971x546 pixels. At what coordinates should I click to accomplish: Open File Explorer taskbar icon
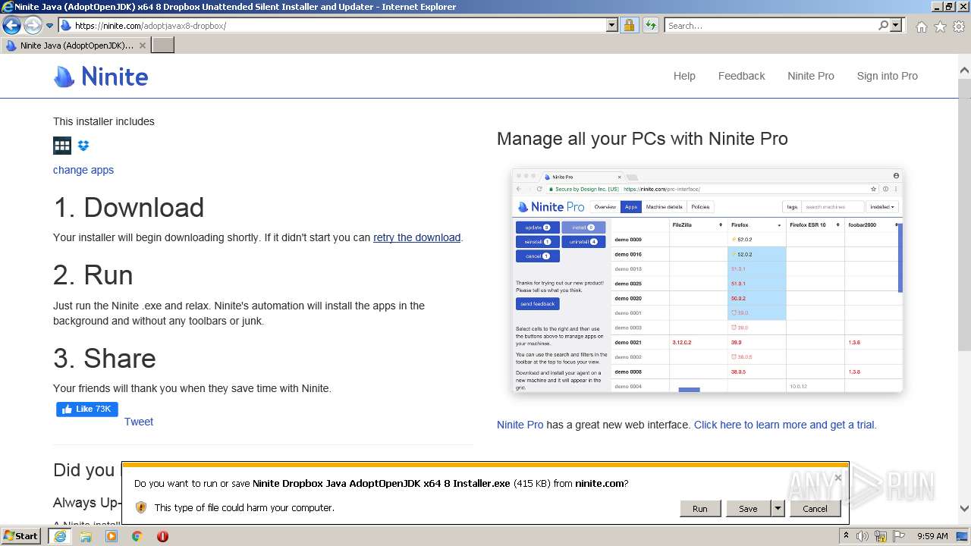[86, 536]
